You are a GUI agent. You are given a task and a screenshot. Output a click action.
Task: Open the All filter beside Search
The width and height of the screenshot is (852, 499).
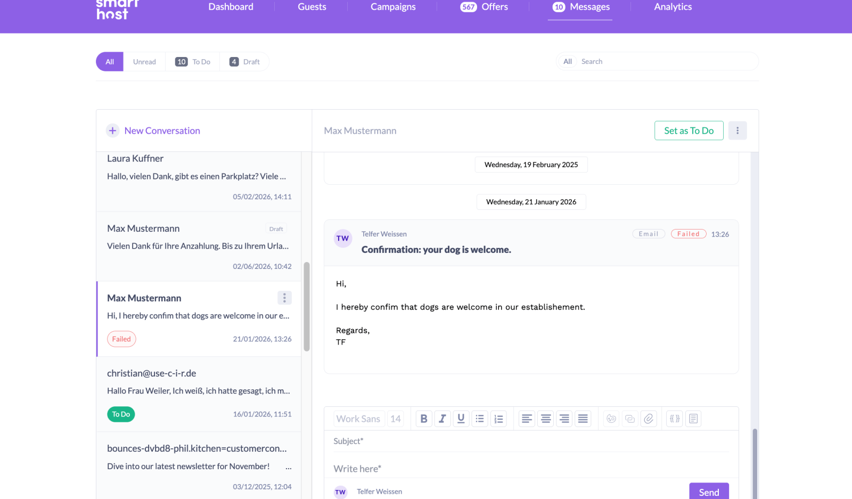coord(568,61)
